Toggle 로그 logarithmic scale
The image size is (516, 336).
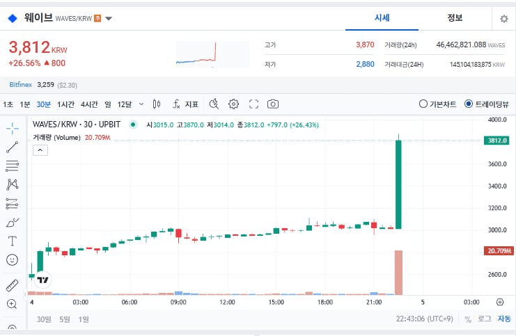485,319
